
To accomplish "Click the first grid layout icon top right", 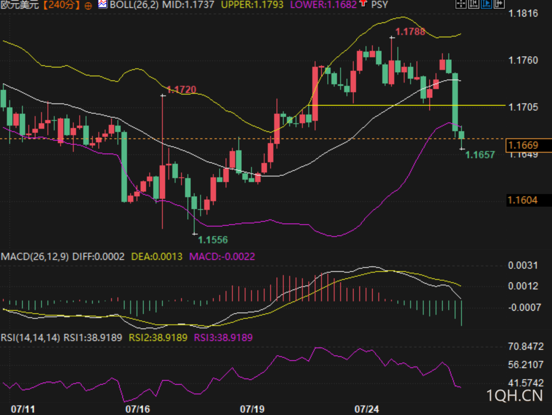I will click(461, 4).
